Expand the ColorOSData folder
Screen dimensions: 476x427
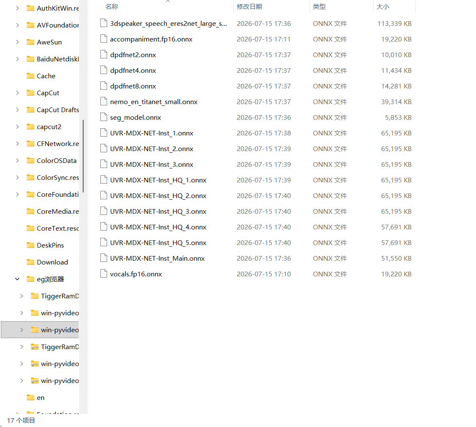click(17, 160)
